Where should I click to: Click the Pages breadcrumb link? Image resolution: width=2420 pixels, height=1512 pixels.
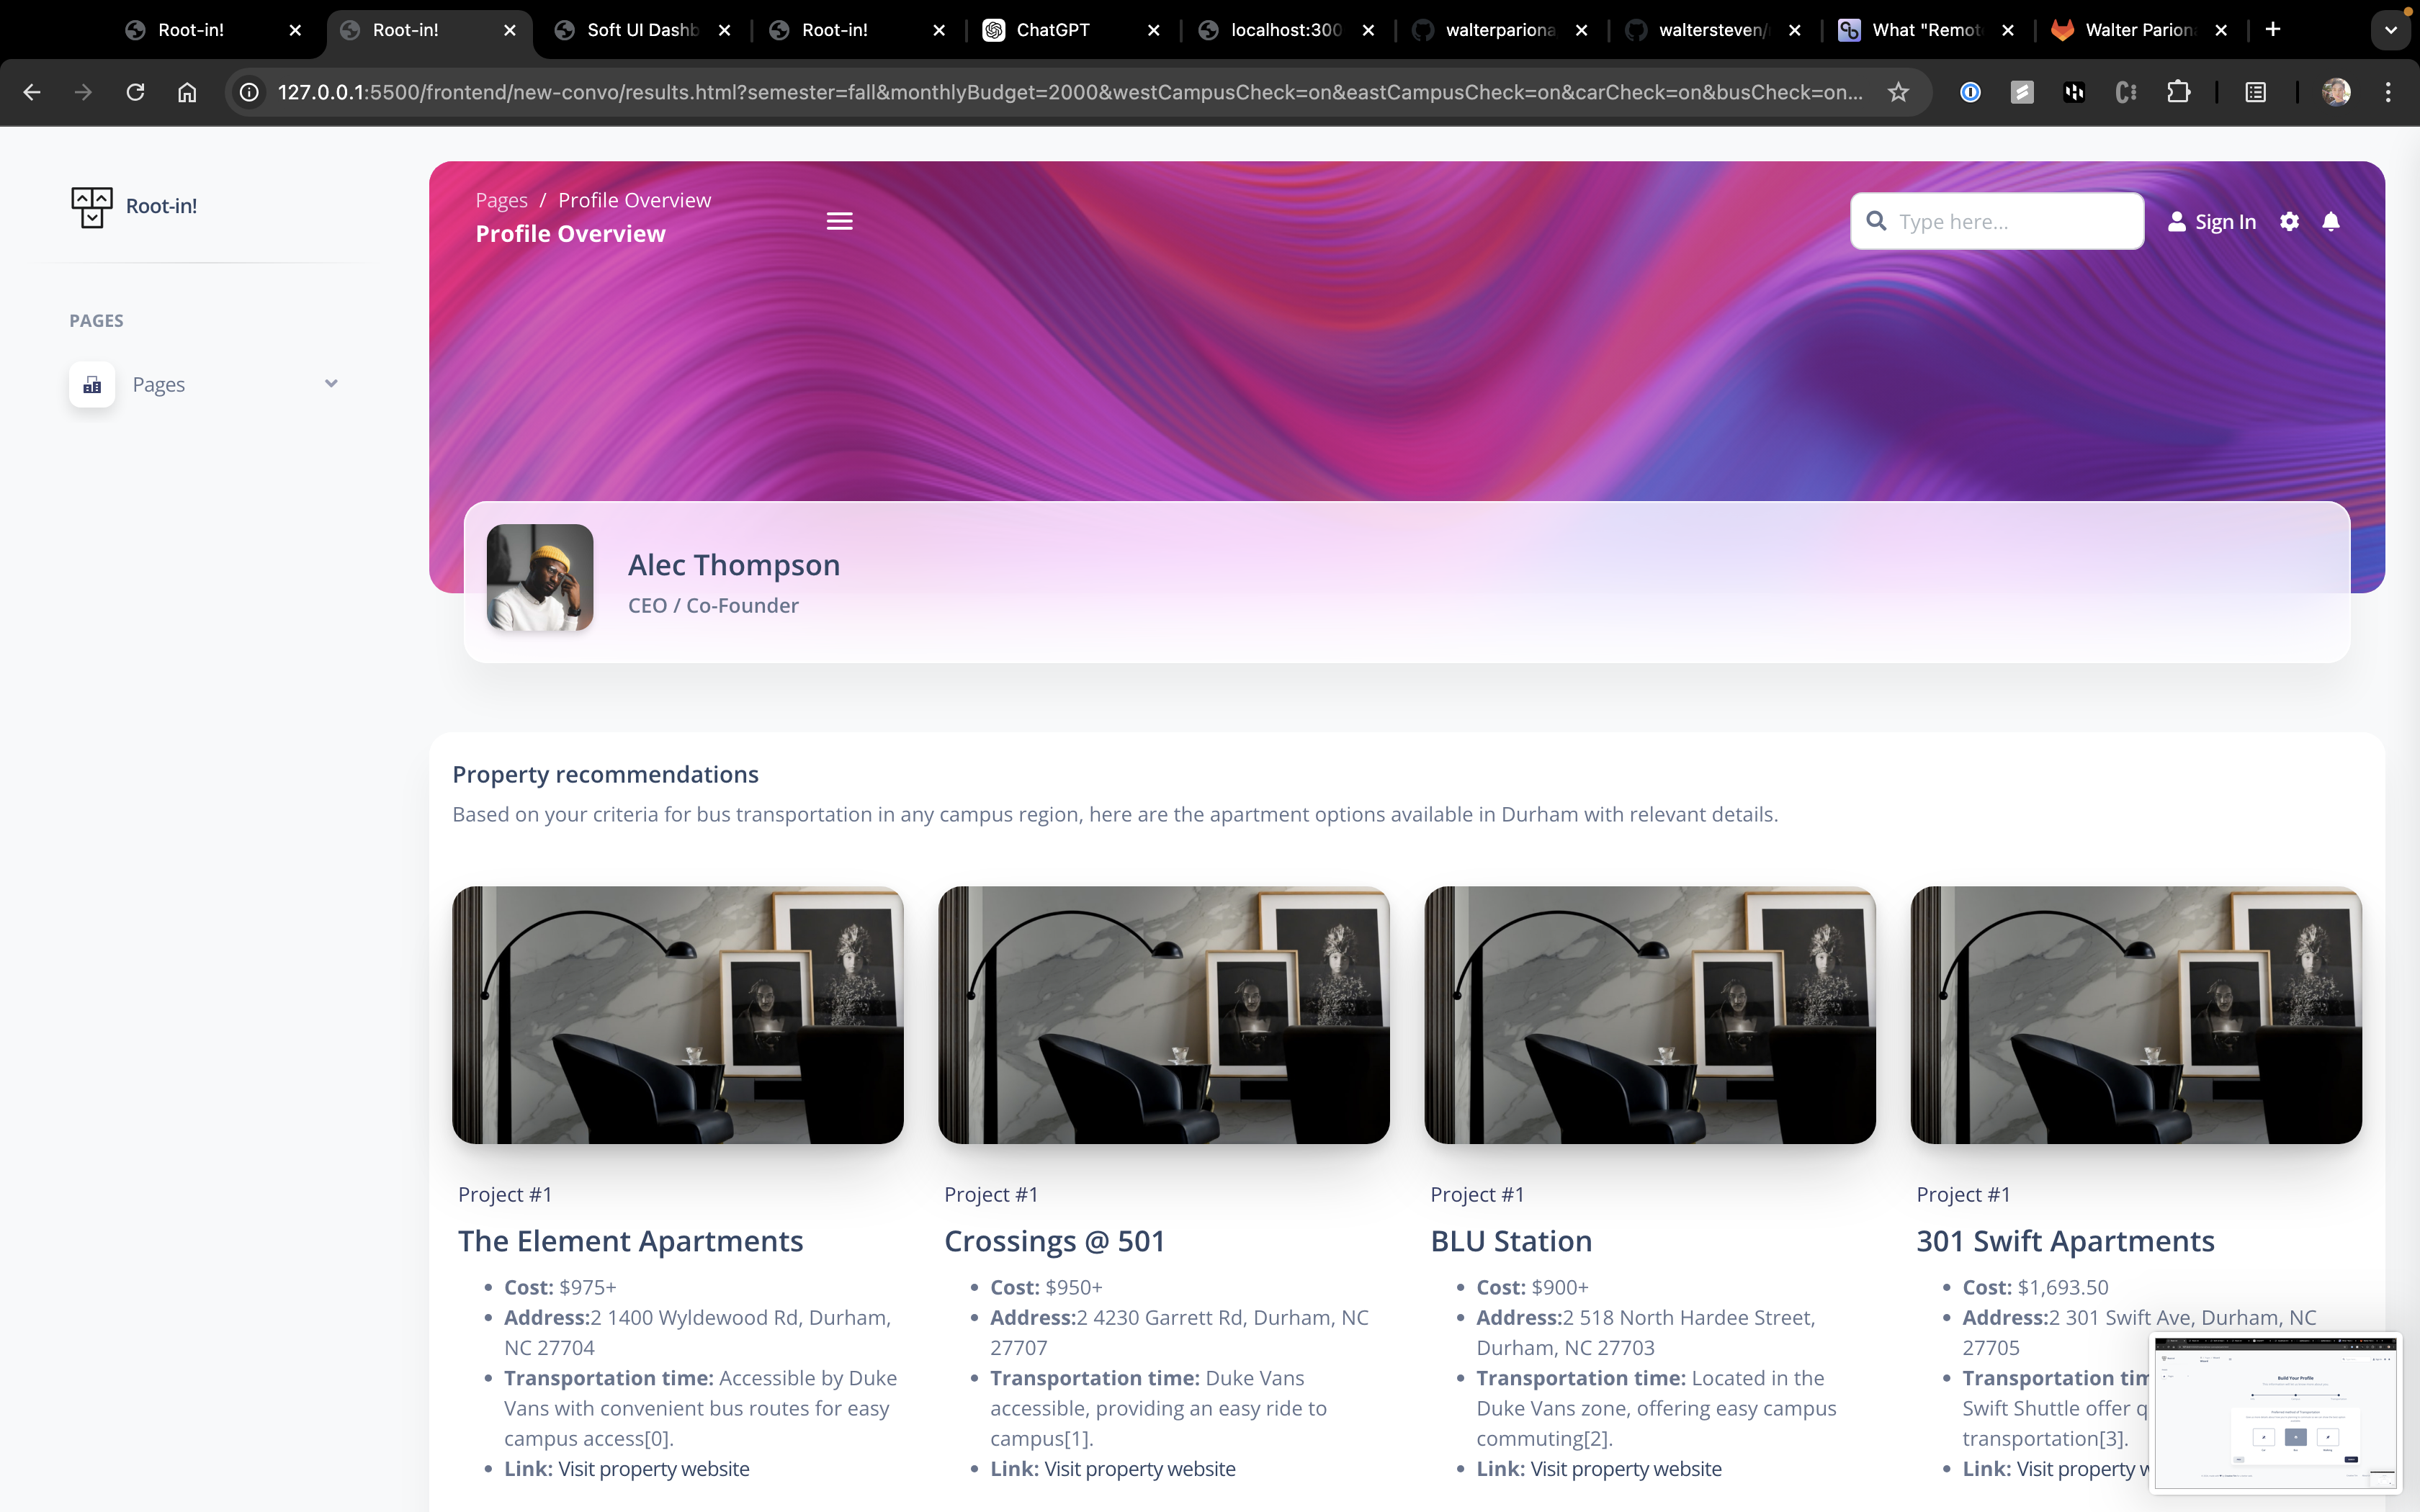(501, 200)
